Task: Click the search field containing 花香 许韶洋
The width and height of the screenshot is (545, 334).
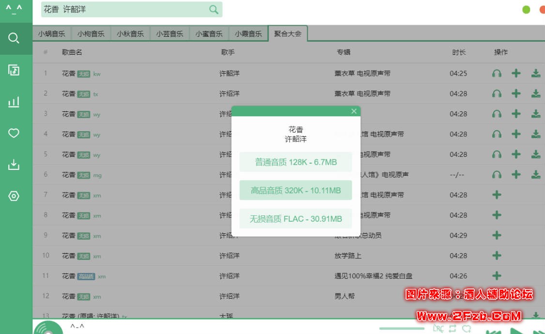Action: click(123, 10)
